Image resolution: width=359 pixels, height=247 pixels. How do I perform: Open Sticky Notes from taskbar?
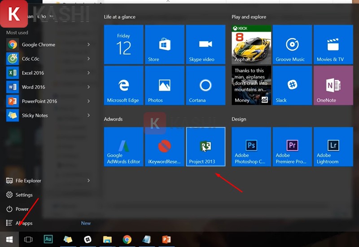pos(68,239)
